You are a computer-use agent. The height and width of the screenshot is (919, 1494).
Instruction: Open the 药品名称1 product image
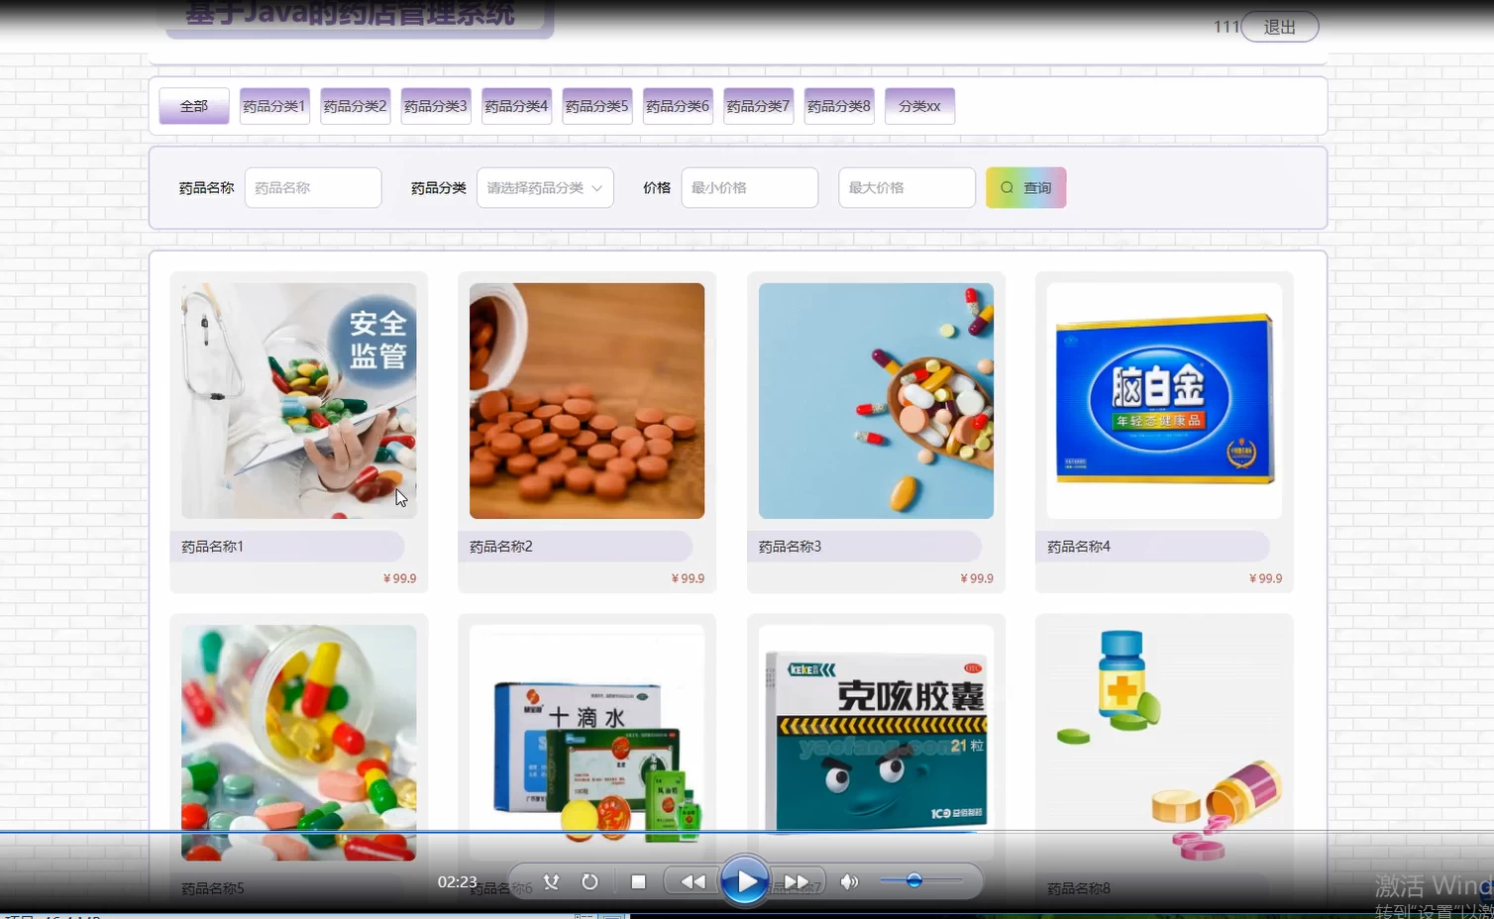click(x=299, y=401)
